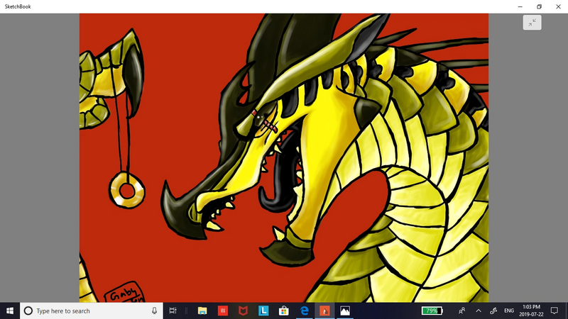Open File Explorer from the taskbar

coord(202,310)
